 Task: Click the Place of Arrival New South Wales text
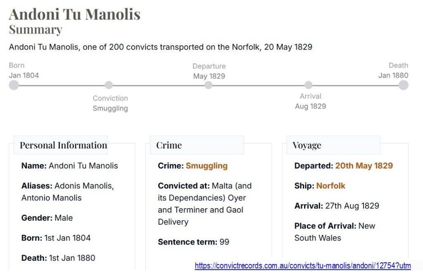tap(335, 232)
